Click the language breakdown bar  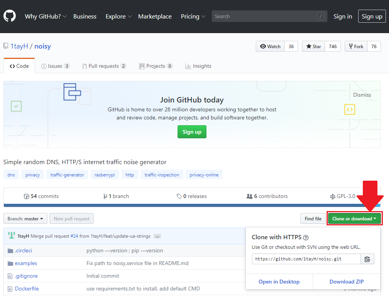pos(192,205)
